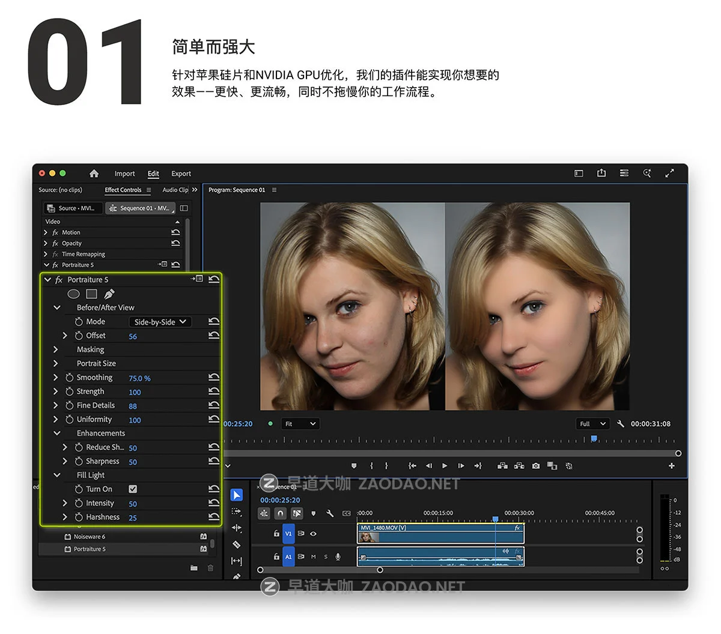Select the Sequence 01 · MV clip button
721x634 pixels.
140,208
